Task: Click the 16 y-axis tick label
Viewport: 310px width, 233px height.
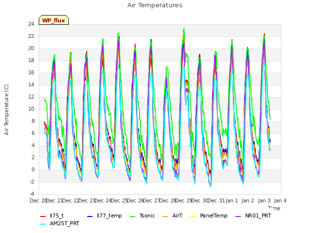Action: coord(31,73)
